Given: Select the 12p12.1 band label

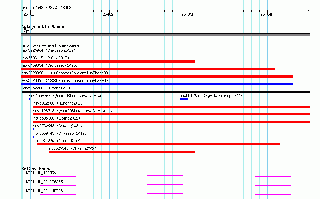Looking at the screenshot, I should 29,31.
